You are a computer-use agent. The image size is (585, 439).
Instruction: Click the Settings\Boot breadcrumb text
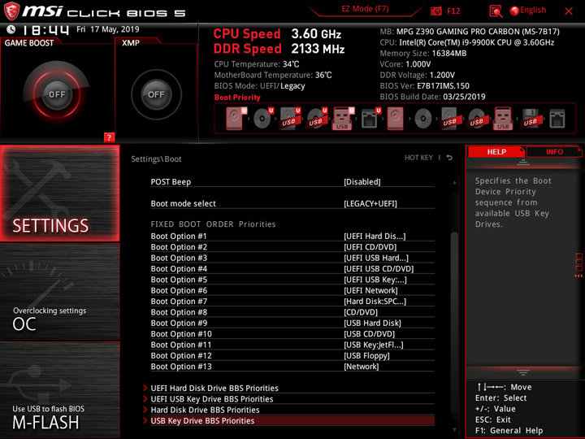point(156,159)
